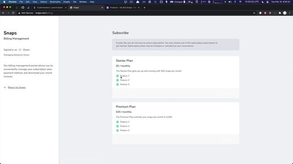The height and width of the screenshot is (164, 293).
Task: Open the volume icon in the menu bar
Action: click(x=230, y=2)
